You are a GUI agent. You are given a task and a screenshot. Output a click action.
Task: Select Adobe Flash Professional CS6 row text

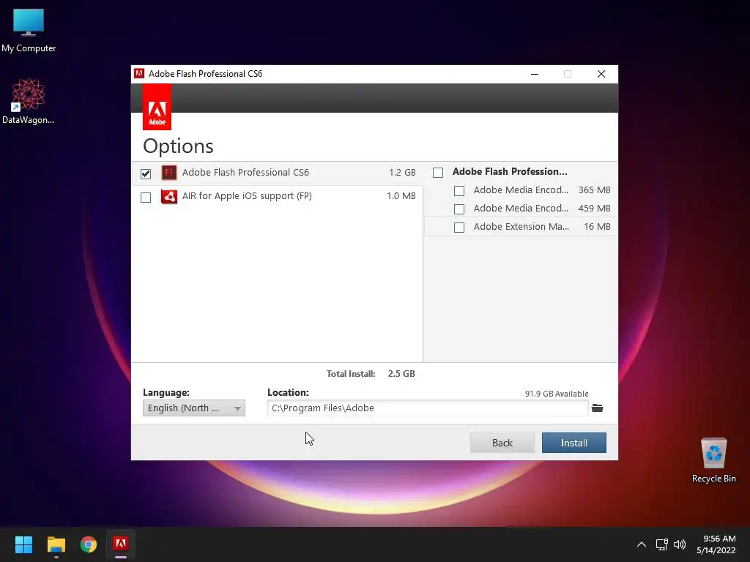click(245, 173)
